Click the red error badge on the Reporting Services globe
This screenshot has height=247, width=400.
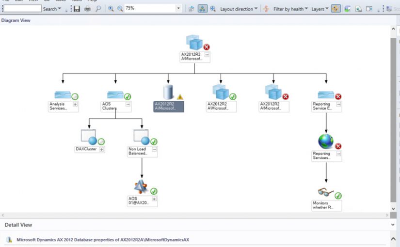click(338, 146)
